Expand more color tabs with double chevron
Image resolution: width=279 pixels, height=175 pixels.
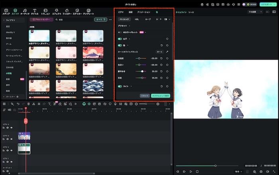(x=161, y=19)
